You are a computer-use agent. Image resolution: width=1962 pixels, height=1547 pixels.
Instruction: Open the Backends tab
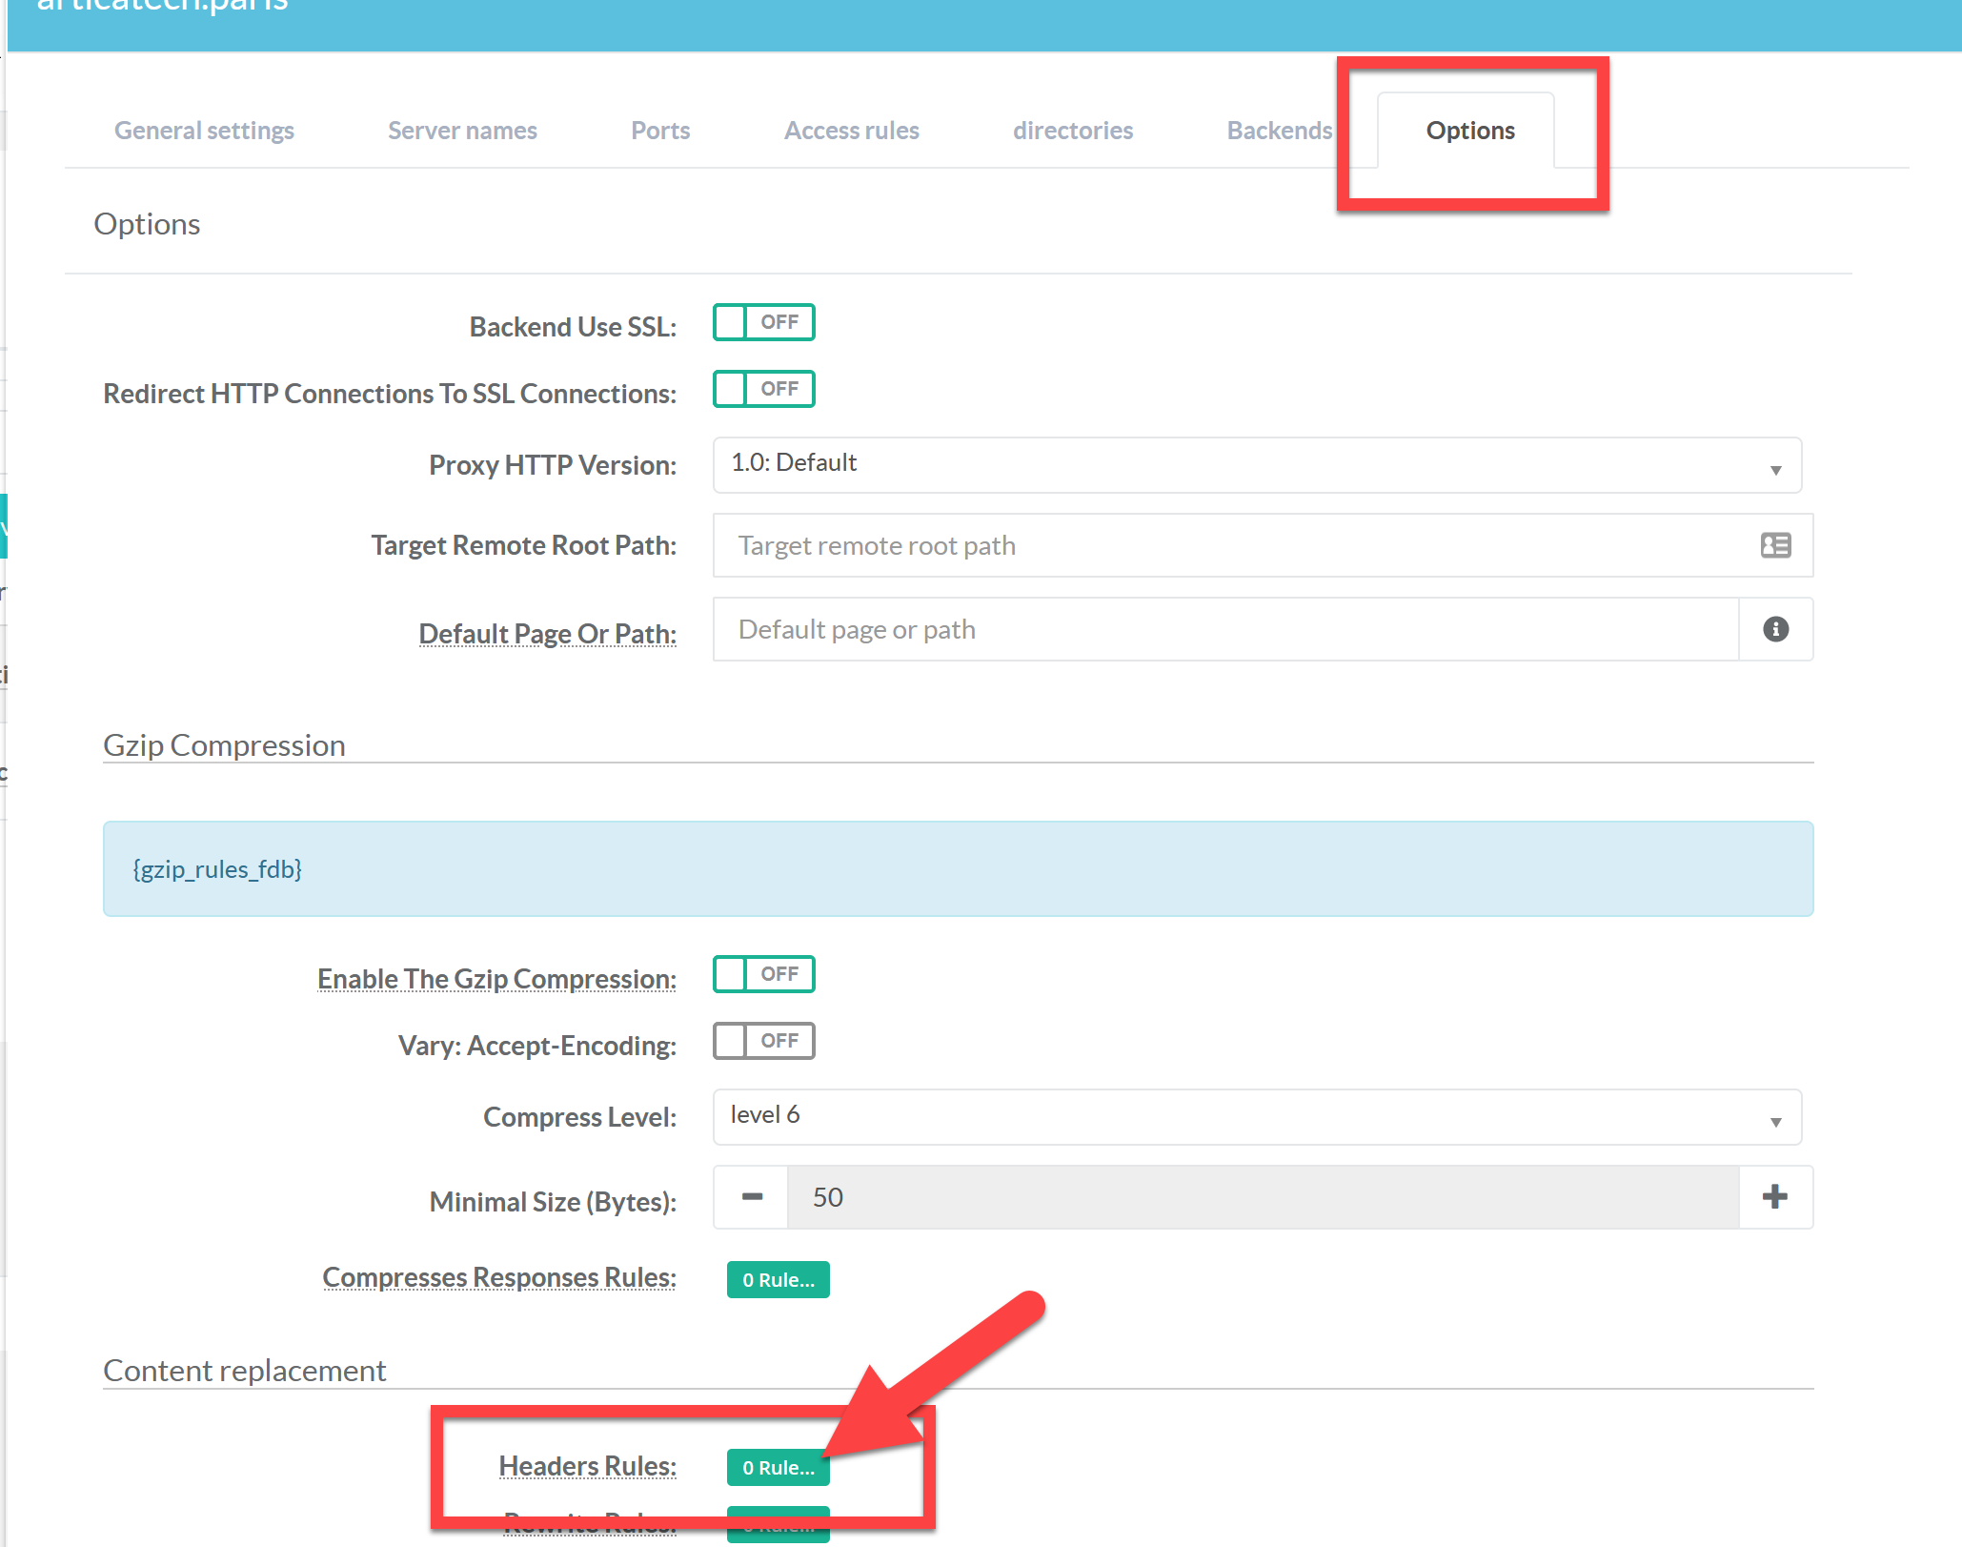1279,131
